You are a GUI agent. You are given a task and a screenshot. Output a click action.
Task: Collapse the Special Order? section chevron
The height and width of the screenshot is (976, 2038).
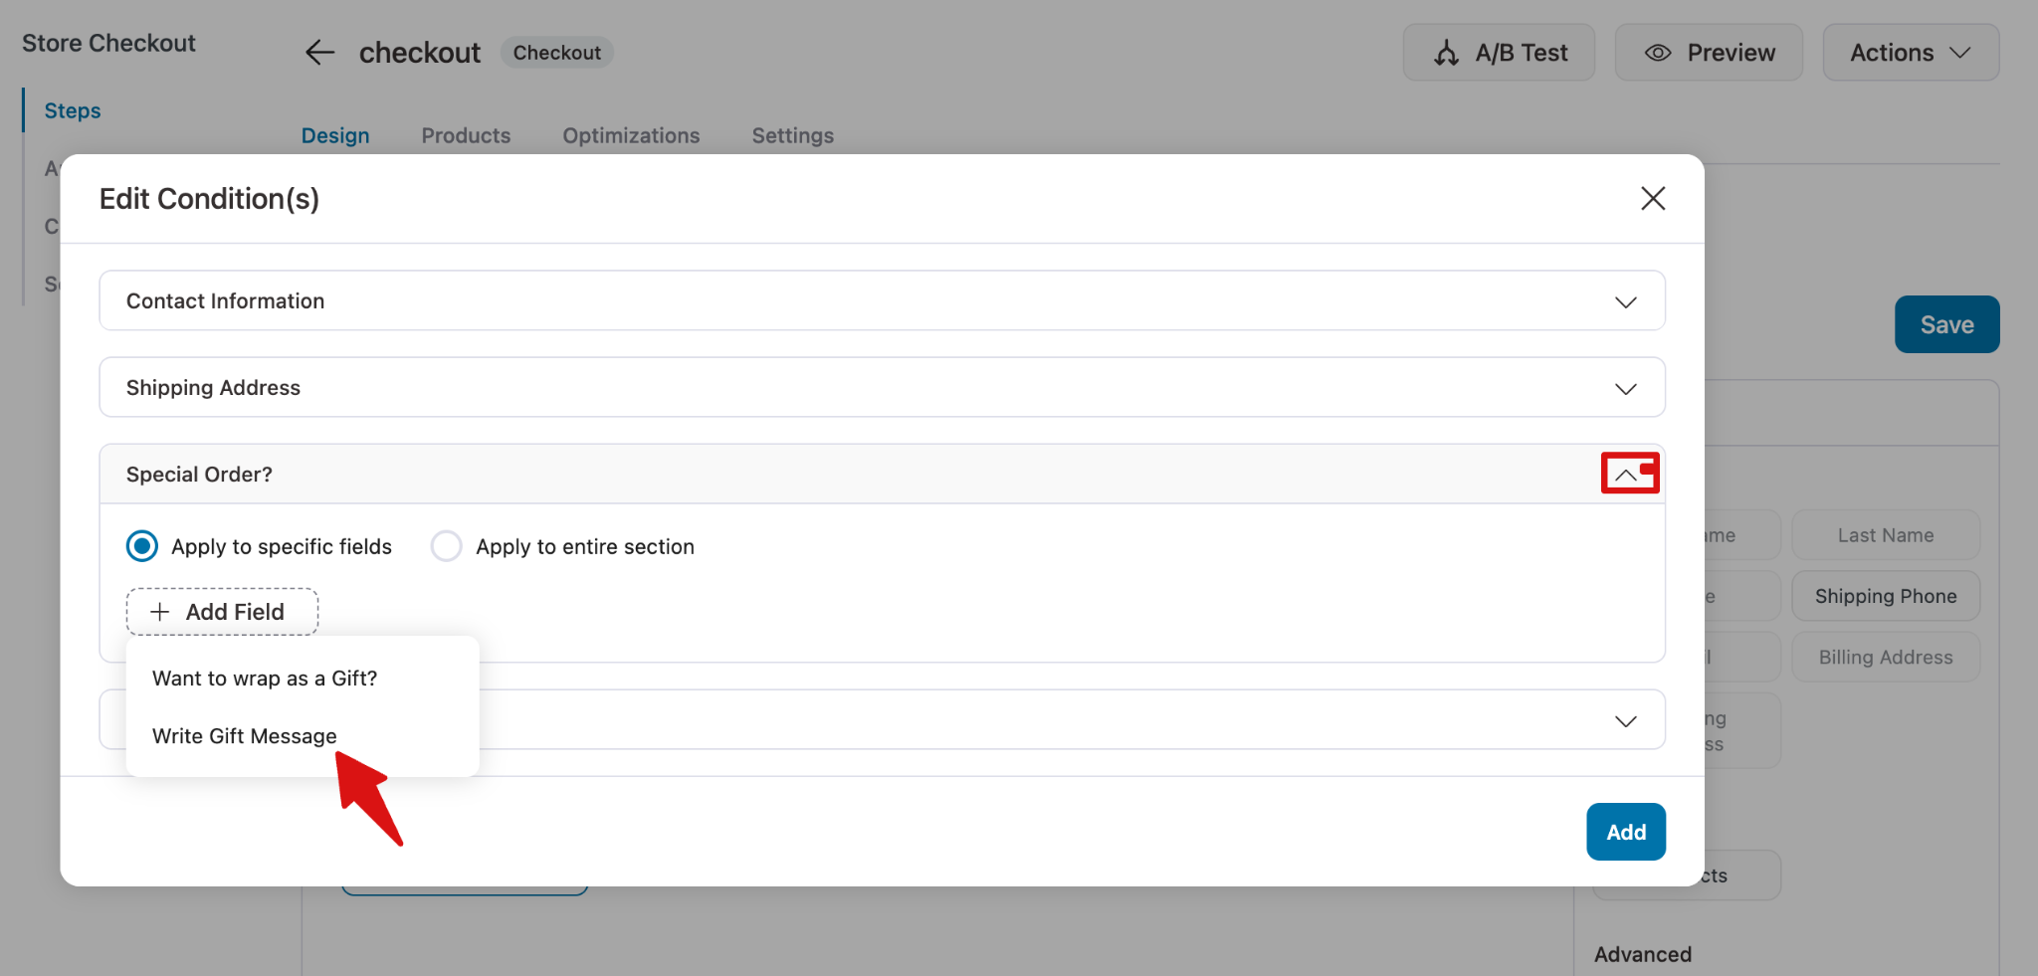(x=1626, y=475)
